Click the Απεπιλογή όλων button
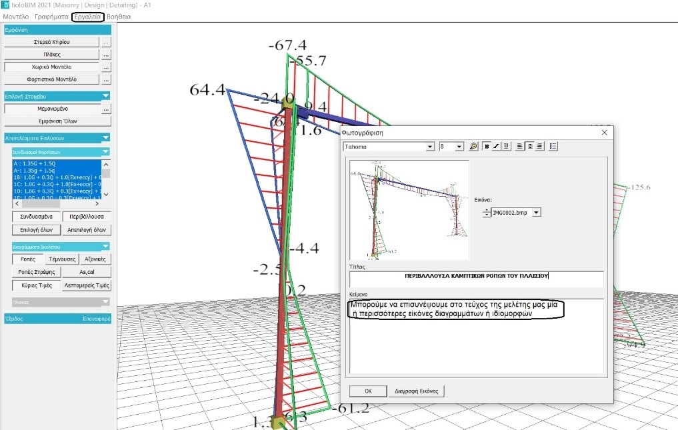This screenshot has width=678, height=430. tap(87, 230)
